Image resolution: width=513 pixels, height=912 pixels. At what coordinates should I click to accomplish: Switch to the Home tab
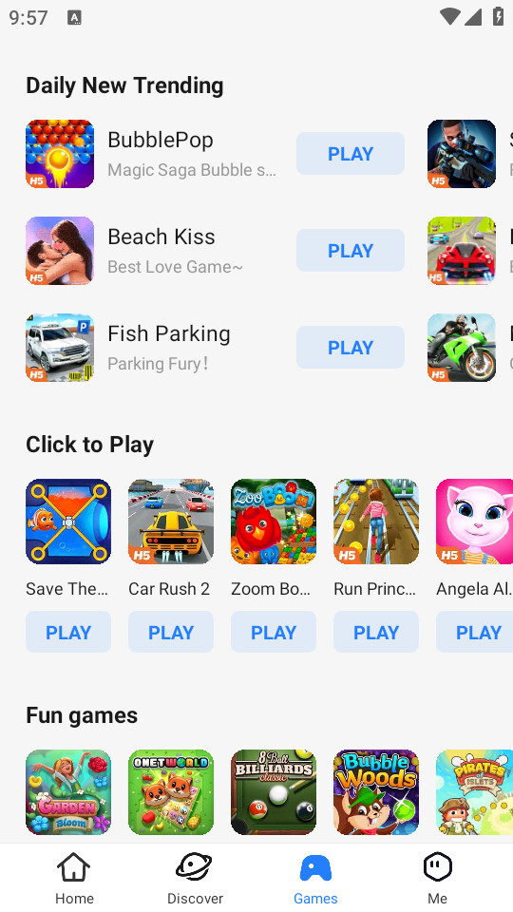click(x=74, y=878)
